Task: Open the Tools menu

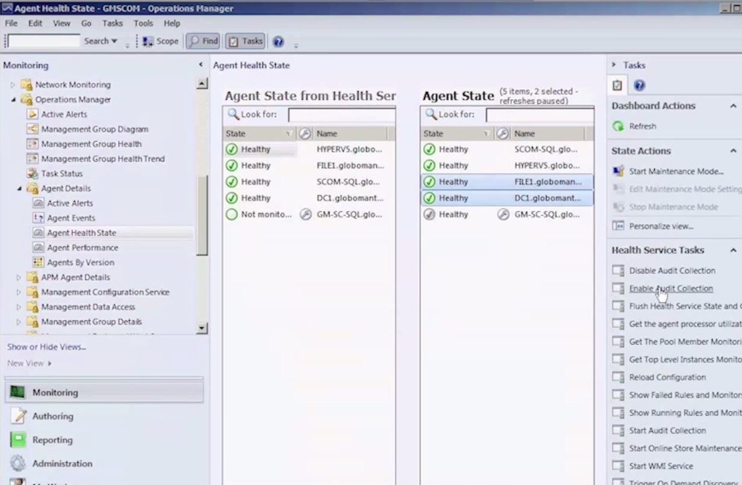Action: point(143,23)
